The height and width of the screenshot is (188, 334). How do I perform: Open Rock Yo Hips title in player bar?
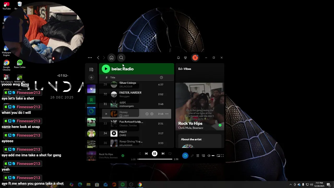point(106,154)
